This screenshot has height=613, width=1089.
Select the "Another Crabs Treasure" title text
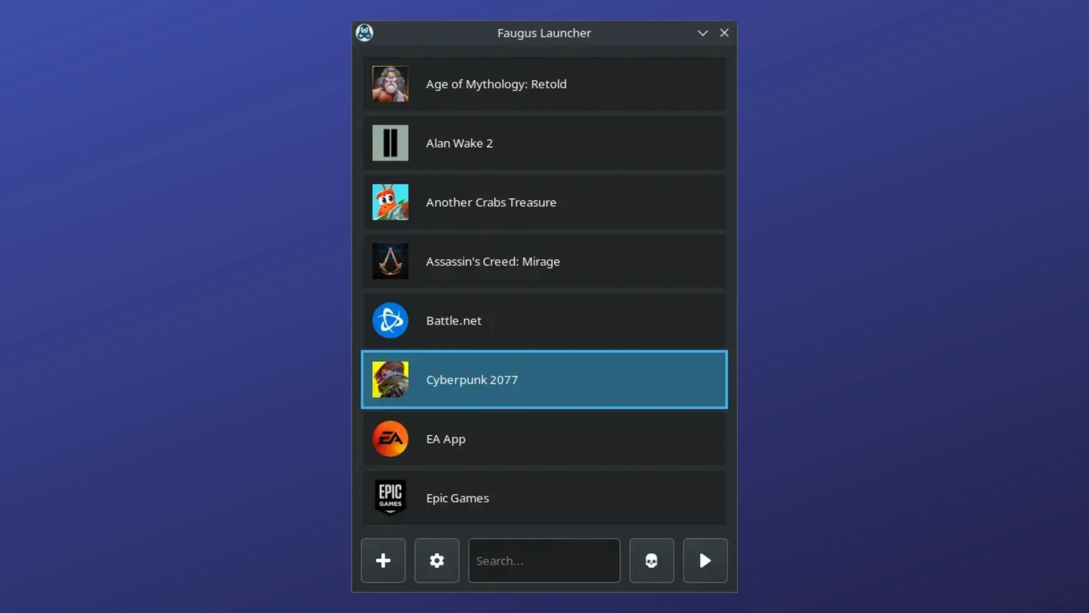point(491,203)
